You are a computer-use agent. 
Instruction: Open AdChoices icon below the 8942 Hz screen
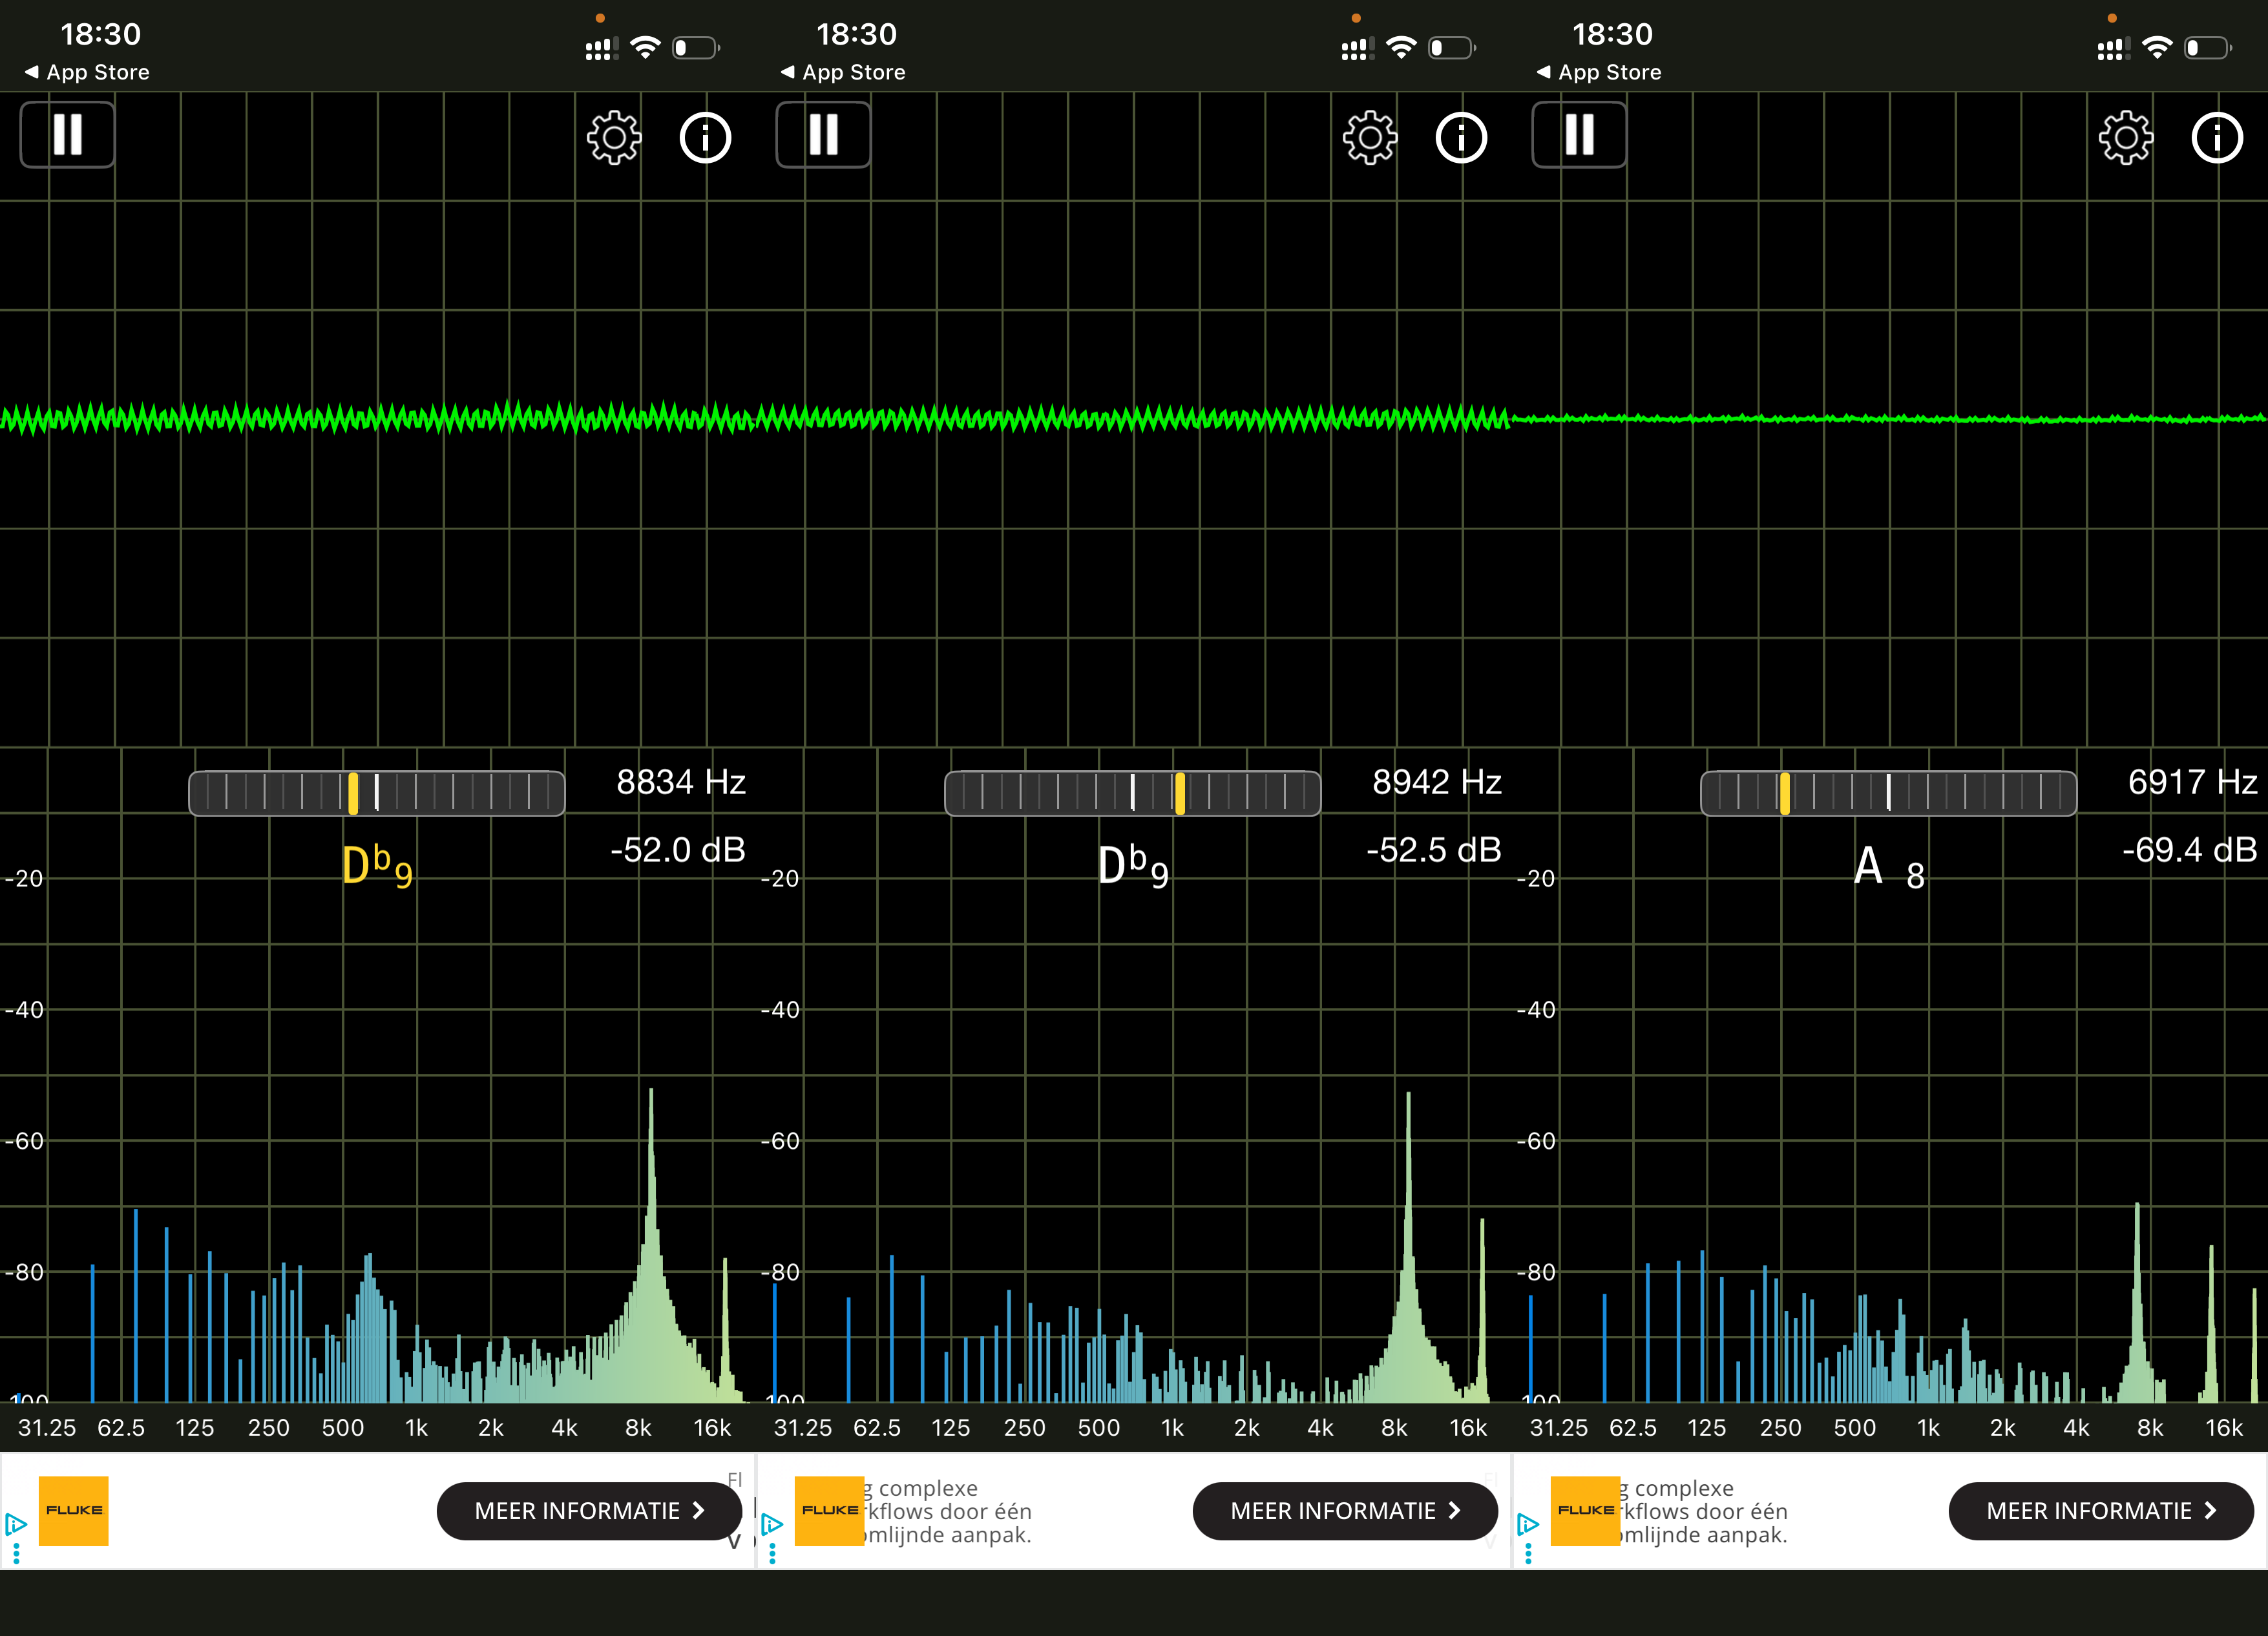click(772, 1525)
